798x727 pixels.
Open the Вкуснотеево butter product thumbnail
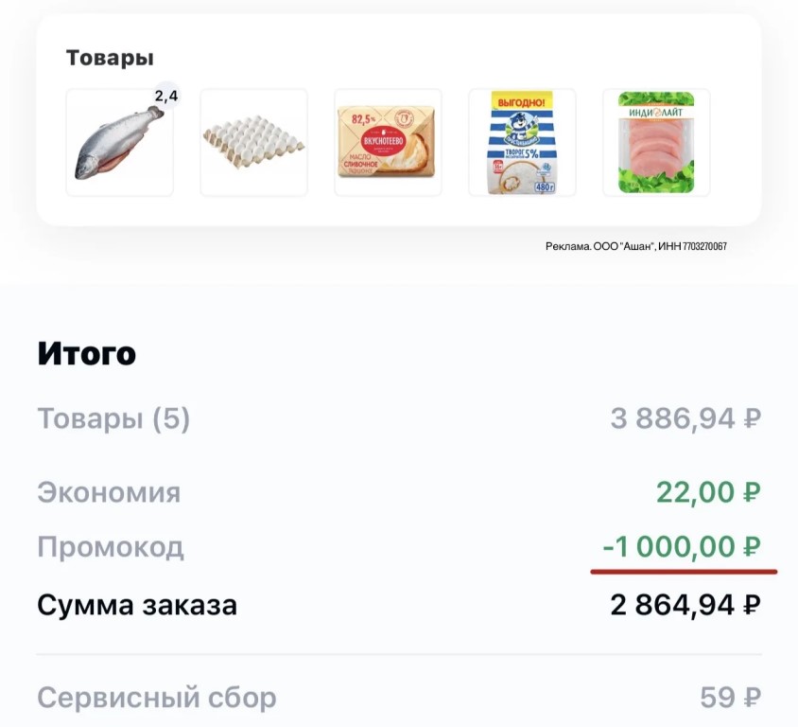(388, 143)
